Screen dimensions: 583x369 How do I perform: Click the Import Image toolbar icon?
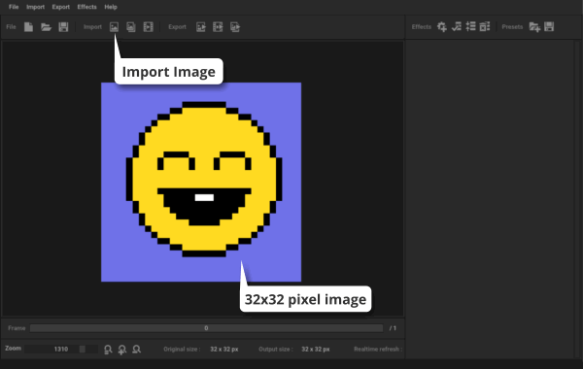click(114, 27)
